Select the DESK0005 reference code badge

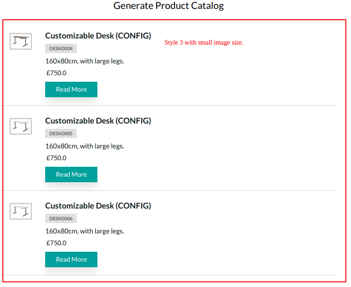[61, 133]
